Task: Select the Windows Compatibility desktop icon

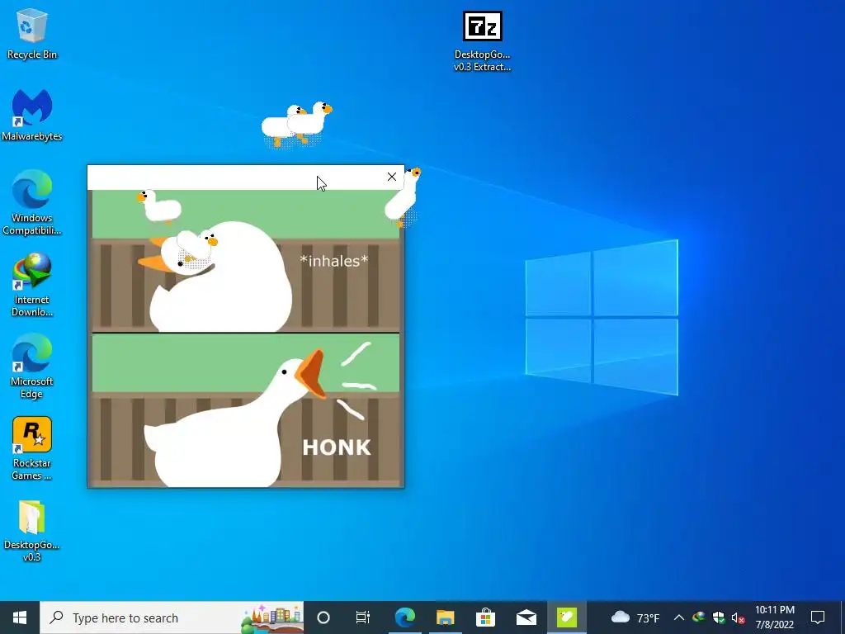Action: pyautogui.click(x=32, y=203)
